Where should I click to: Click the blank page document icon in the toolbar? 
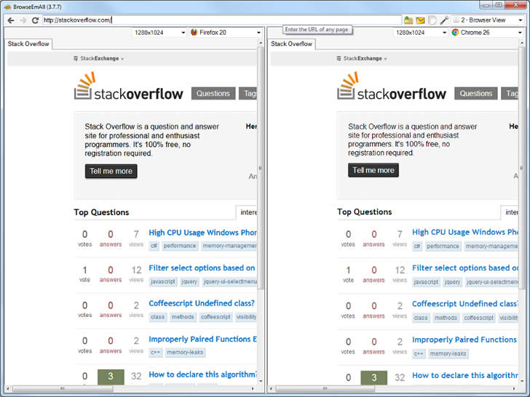pyautogui.click(x=432, y=20)
